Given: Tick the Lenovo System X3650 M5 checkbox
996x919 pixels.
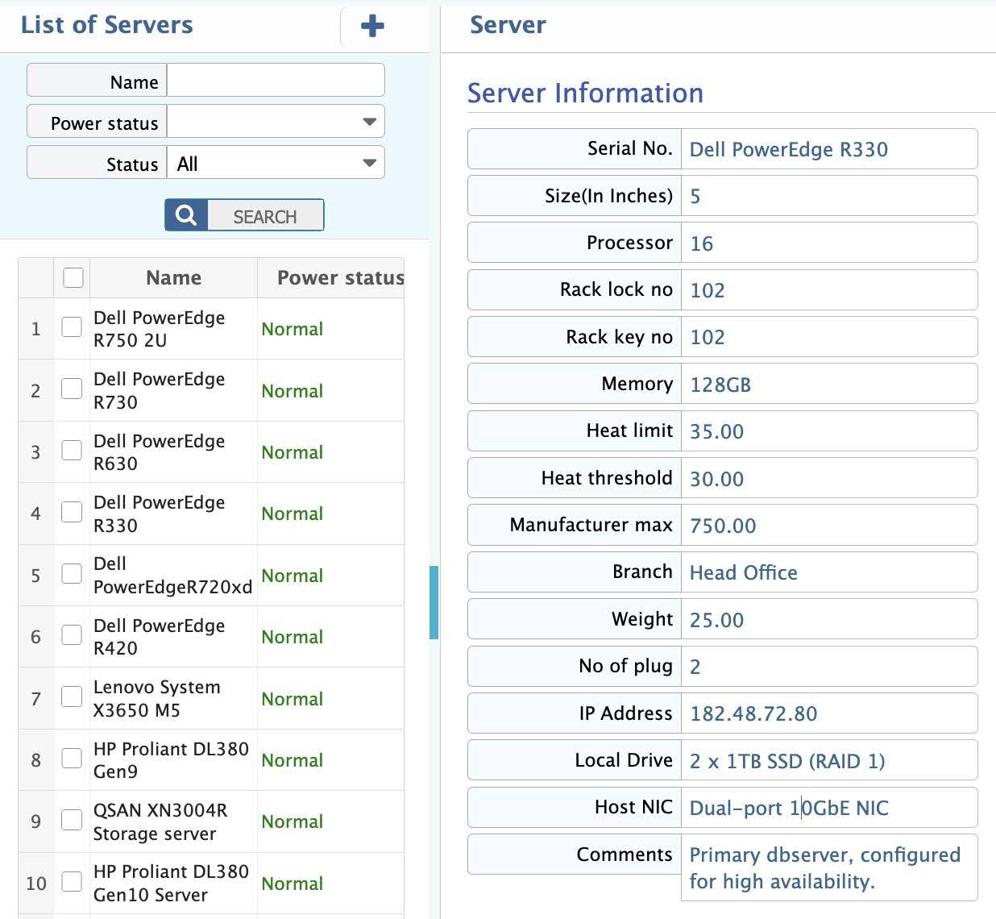Looking at the screenshot, I should 72,697.
